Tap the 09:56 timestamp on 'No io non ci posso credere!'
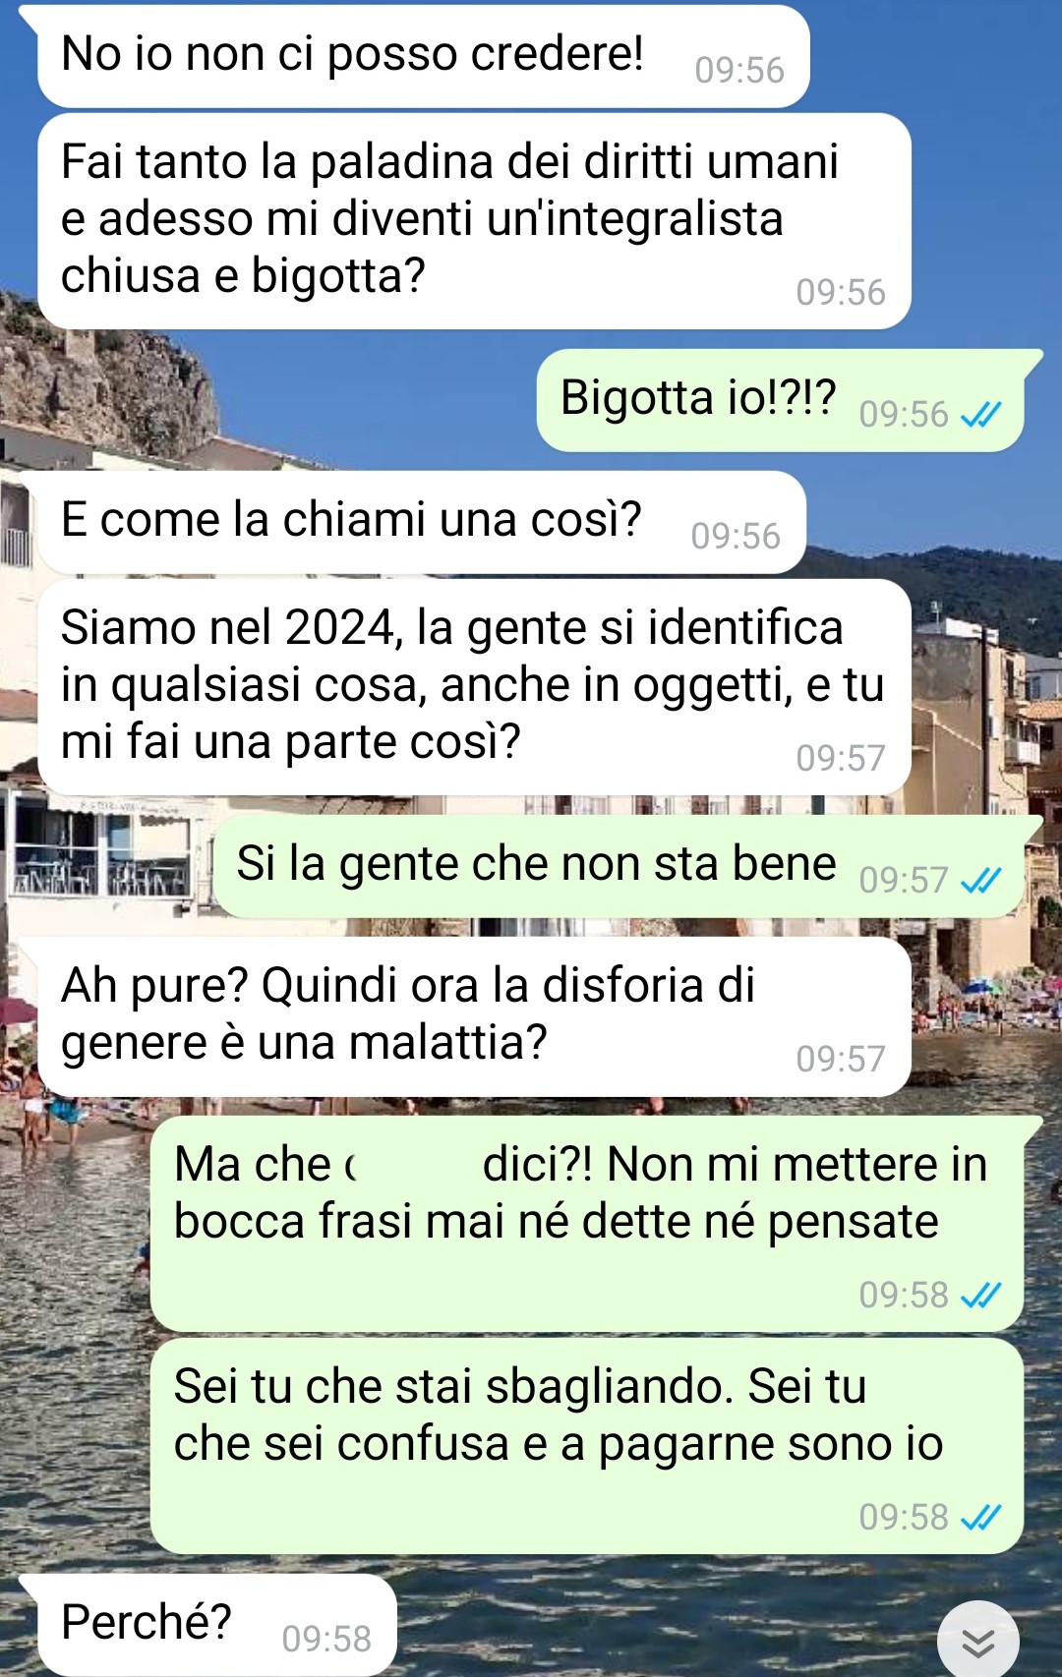Image resolution: width=1062 pixels, height=1677 pixels. coord(739,71)
